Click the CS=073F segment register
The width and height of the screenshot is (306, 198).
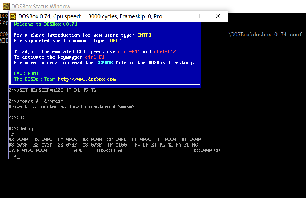click(92, 145)
